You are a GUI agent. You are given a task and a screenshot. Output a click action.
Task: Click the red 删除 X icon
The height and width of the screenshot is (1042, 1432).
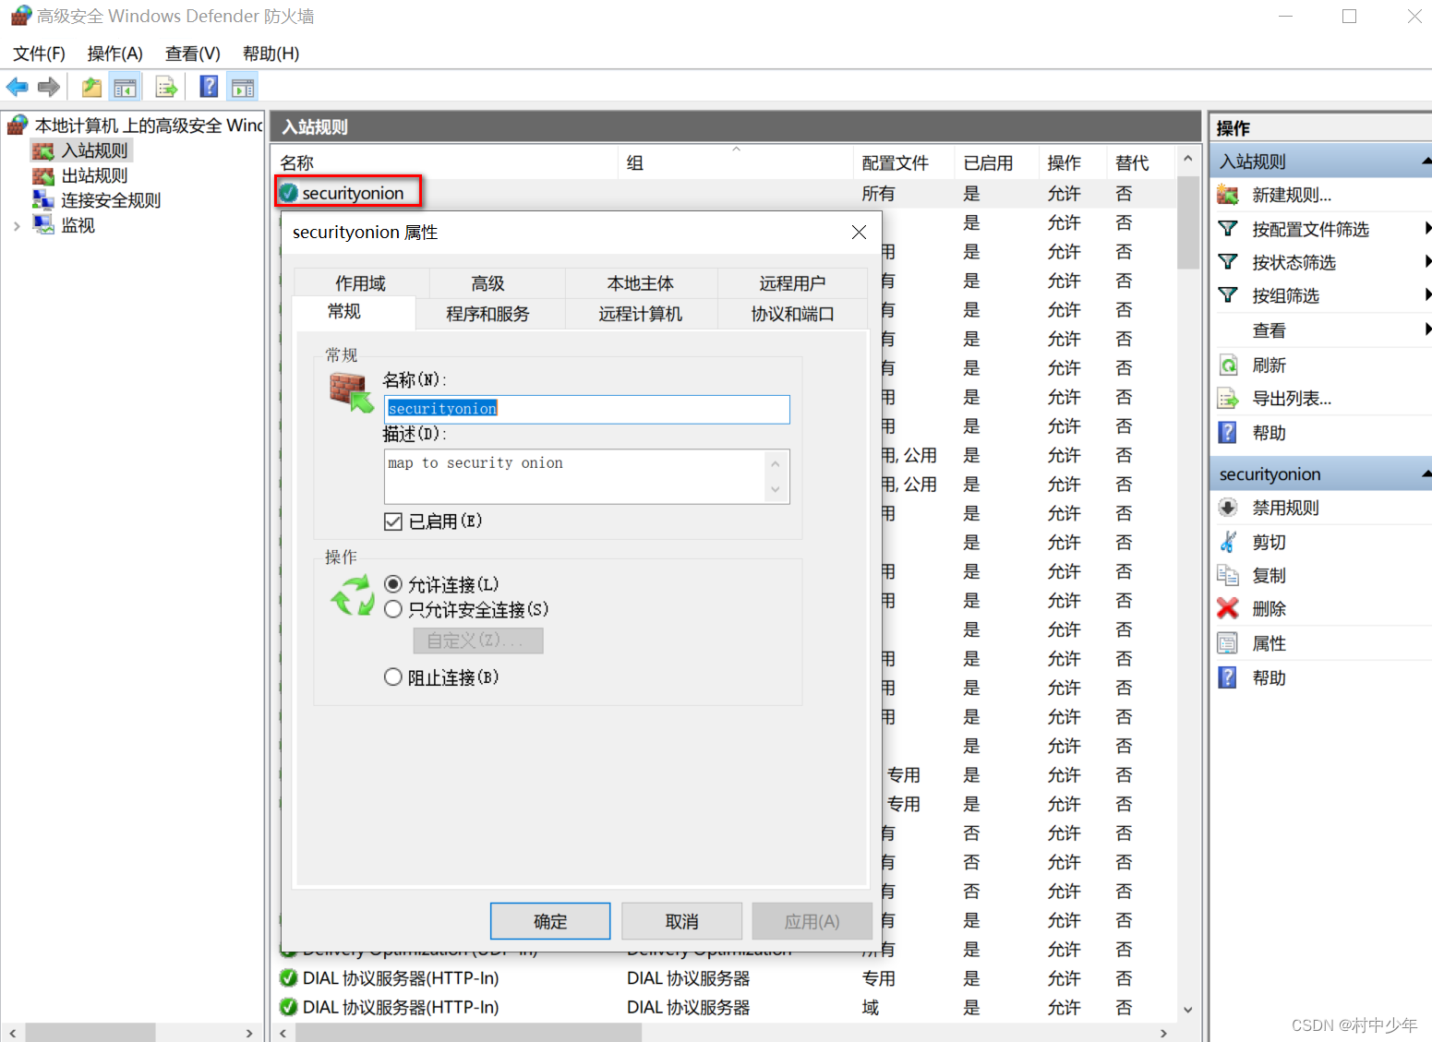pos(1228,608)
